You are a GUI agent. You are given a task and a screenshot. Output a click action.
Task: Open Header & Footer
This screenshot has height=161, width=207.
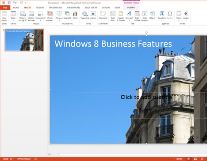(x=121, y=14)
